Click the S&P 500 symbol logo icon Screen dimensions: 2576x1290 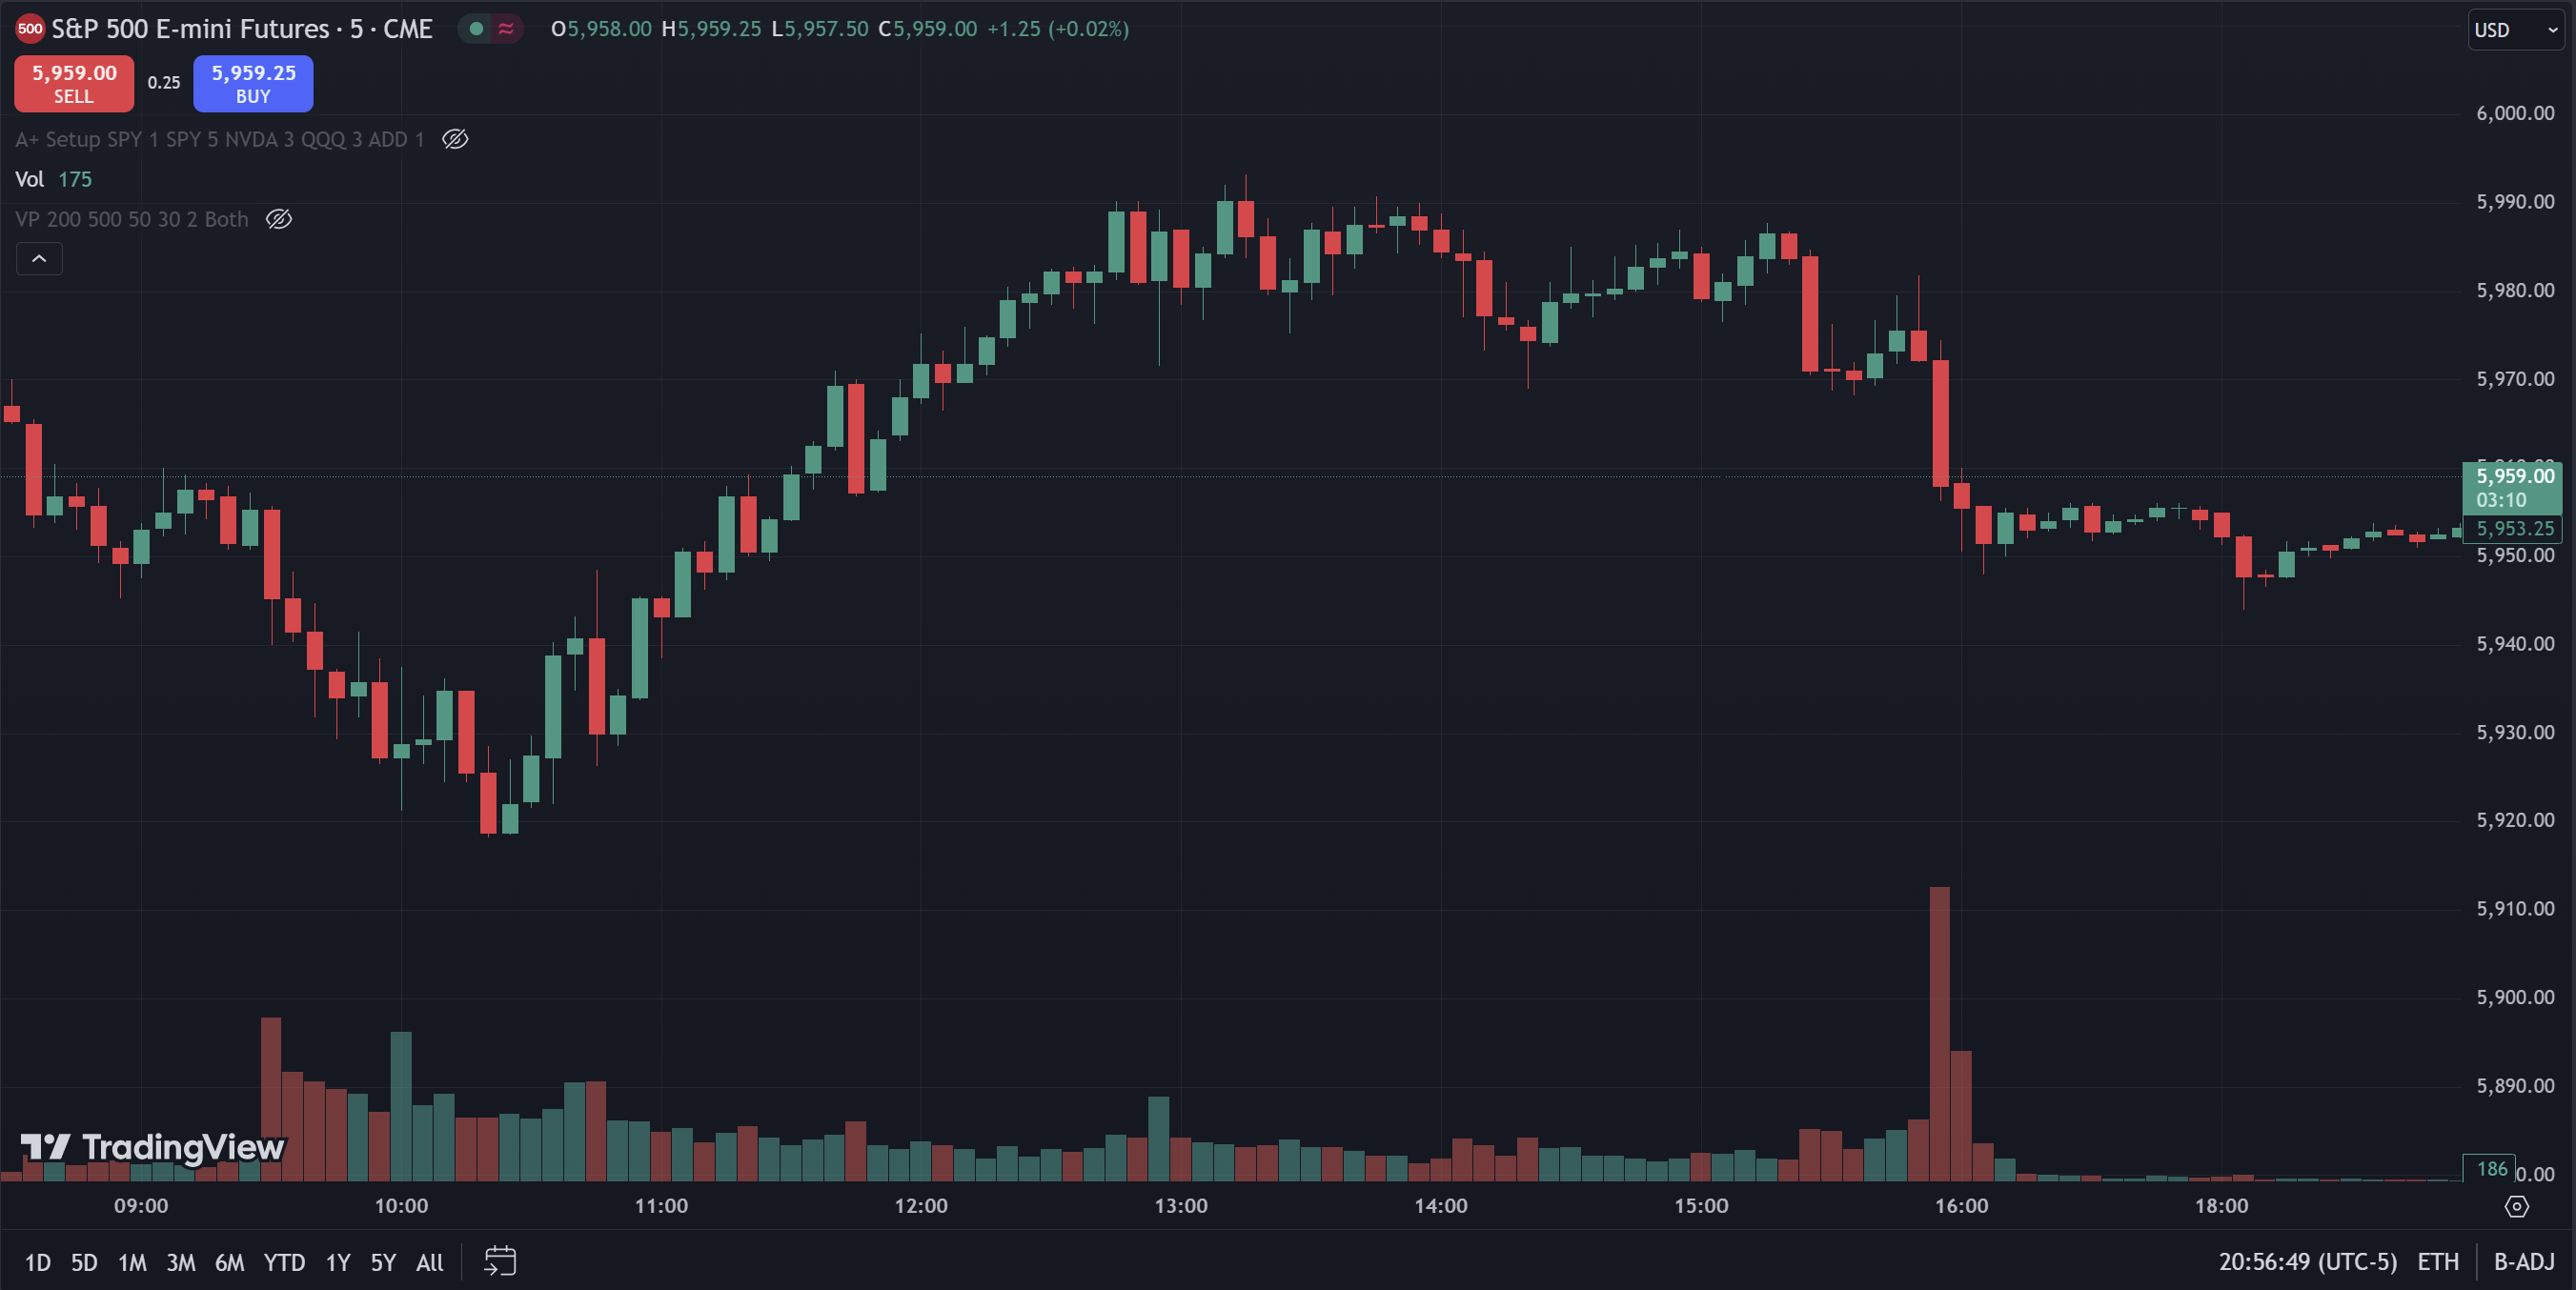click(x=30, y=29)
